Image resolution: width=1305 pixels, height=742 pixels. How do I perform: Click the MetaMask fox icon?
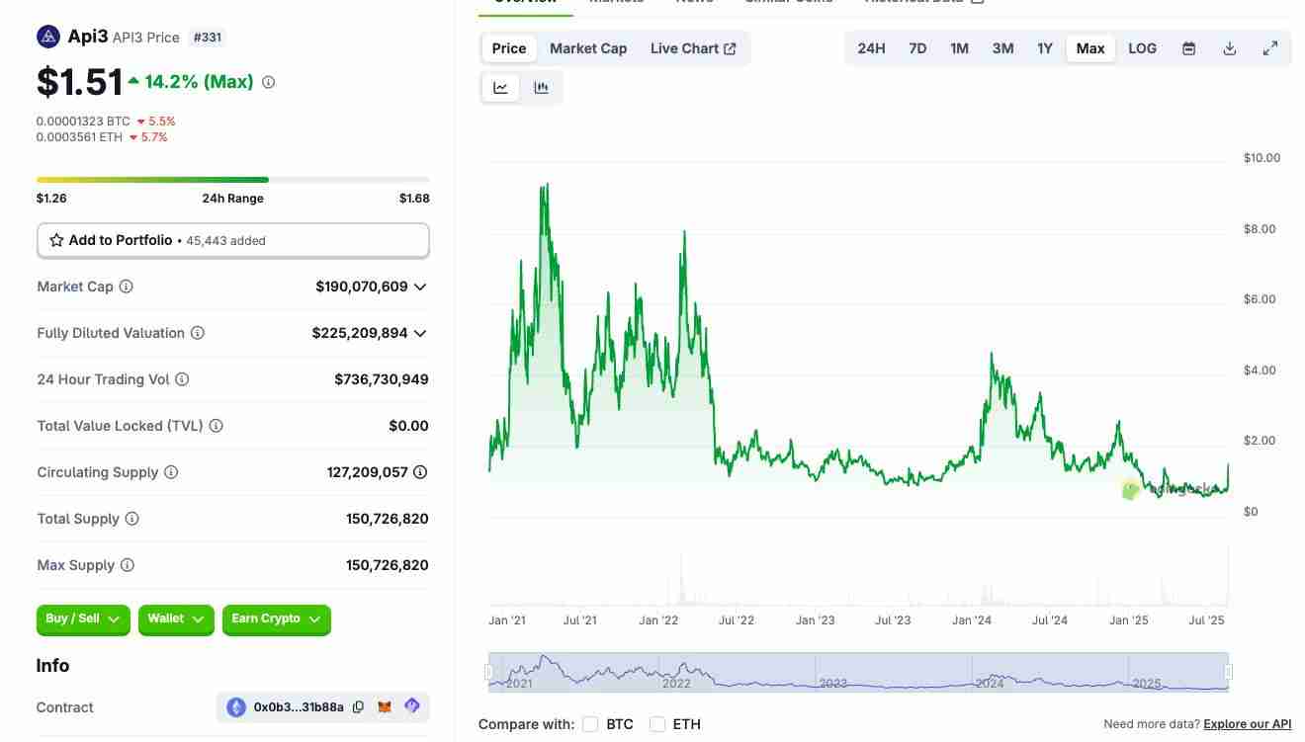[386, 707]
